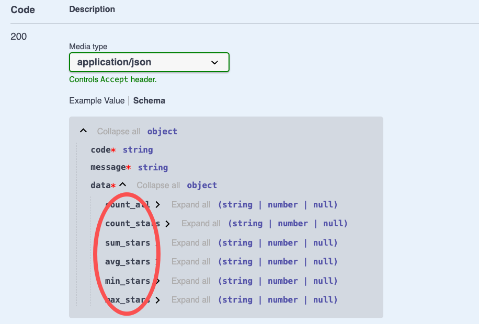Click the data property label
The image size is (479, 324).
coord(100,185)
